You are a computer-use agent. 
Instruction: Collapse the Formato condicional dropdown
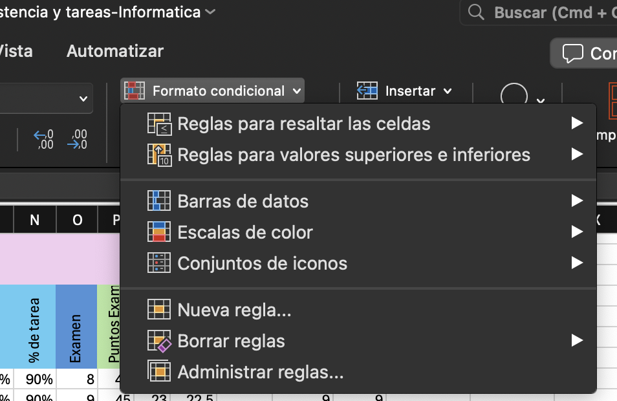pos(212,91)
